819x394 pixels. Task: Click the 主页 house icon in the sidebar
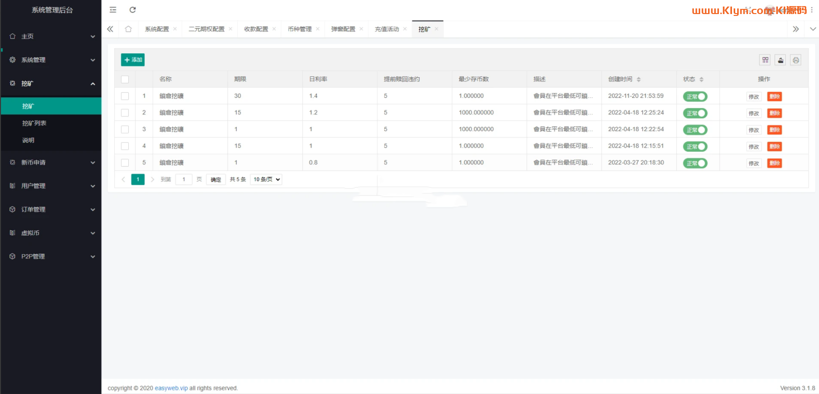click(13, 36)
